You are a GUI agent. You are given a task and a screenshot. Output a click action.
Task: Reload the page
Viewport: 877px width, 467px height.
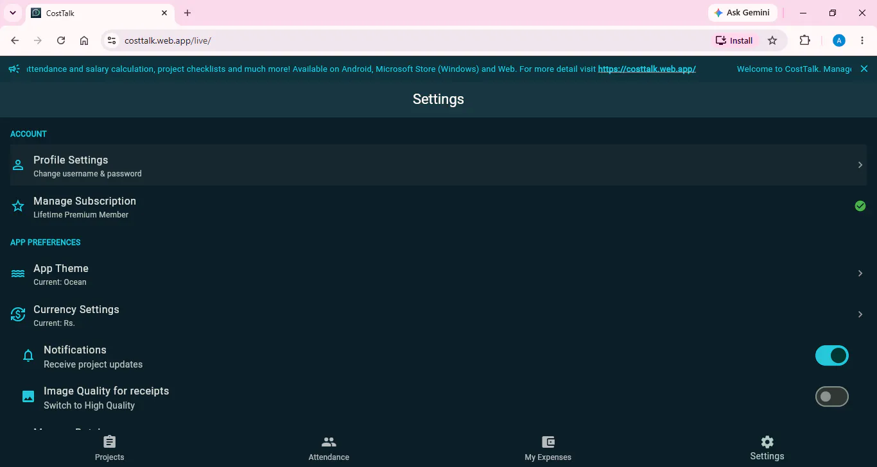pyautogui.click(x=61, y=40)
